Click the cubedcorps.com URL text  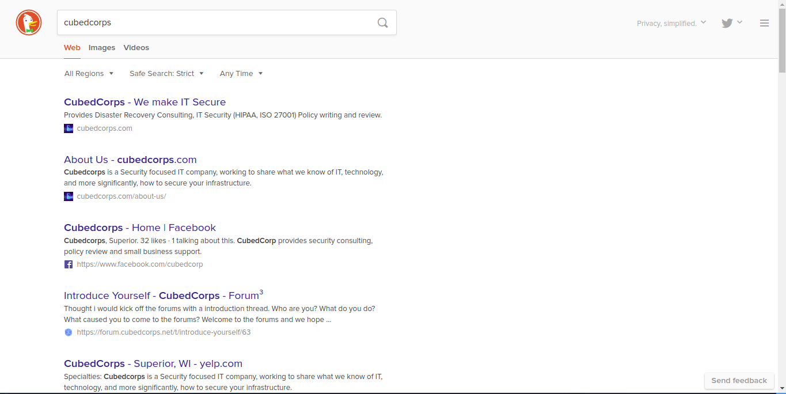click(105, 128)
